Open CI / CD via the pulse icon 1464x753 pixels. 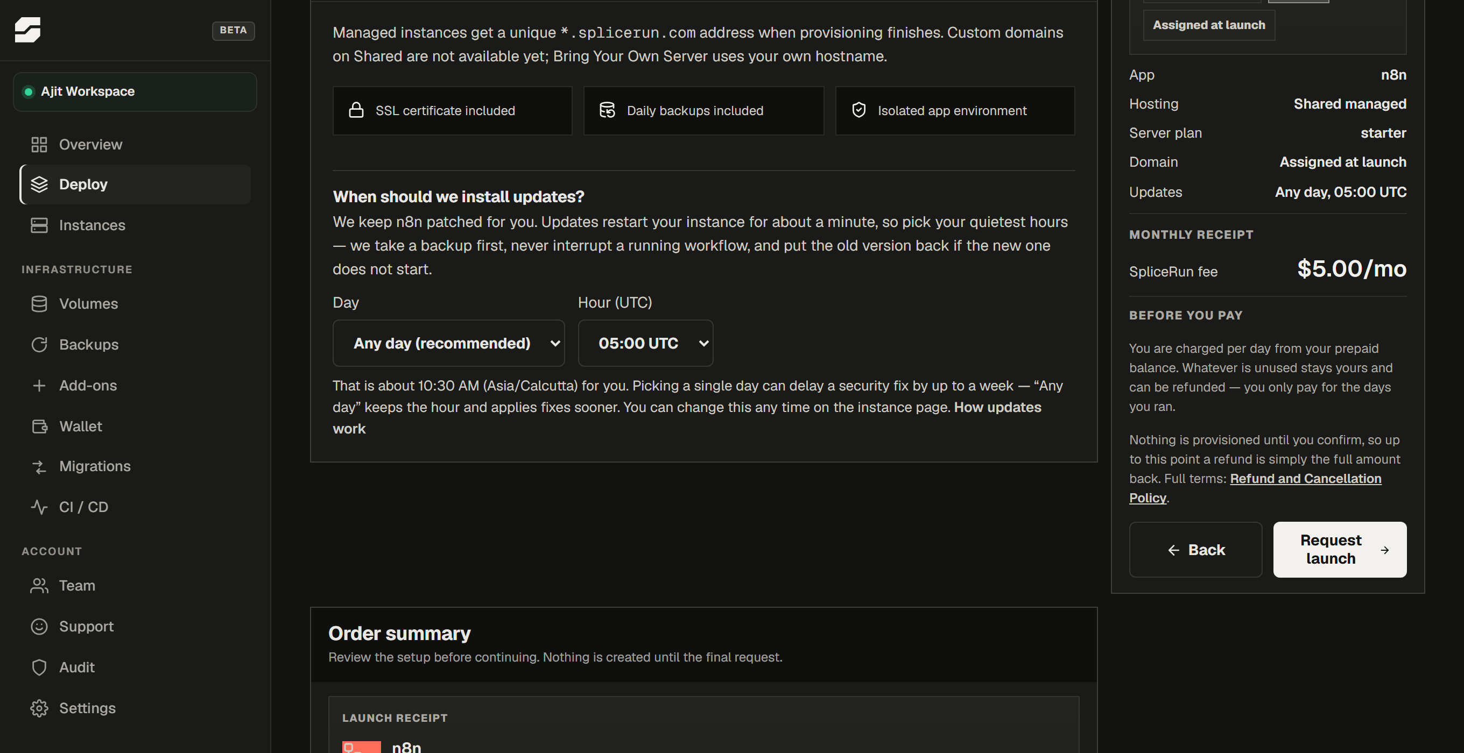39,507
